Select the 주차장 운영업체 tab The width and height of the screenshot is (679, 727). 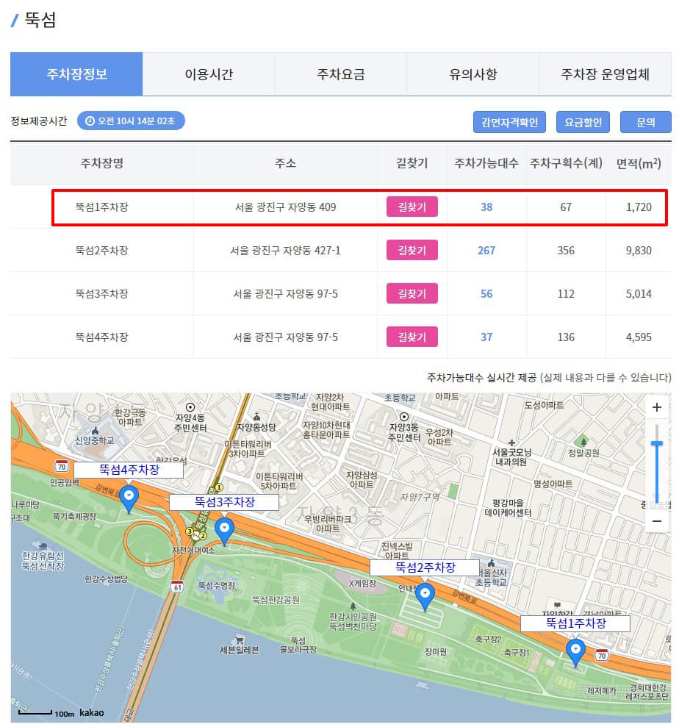click(x=605, y=74)
